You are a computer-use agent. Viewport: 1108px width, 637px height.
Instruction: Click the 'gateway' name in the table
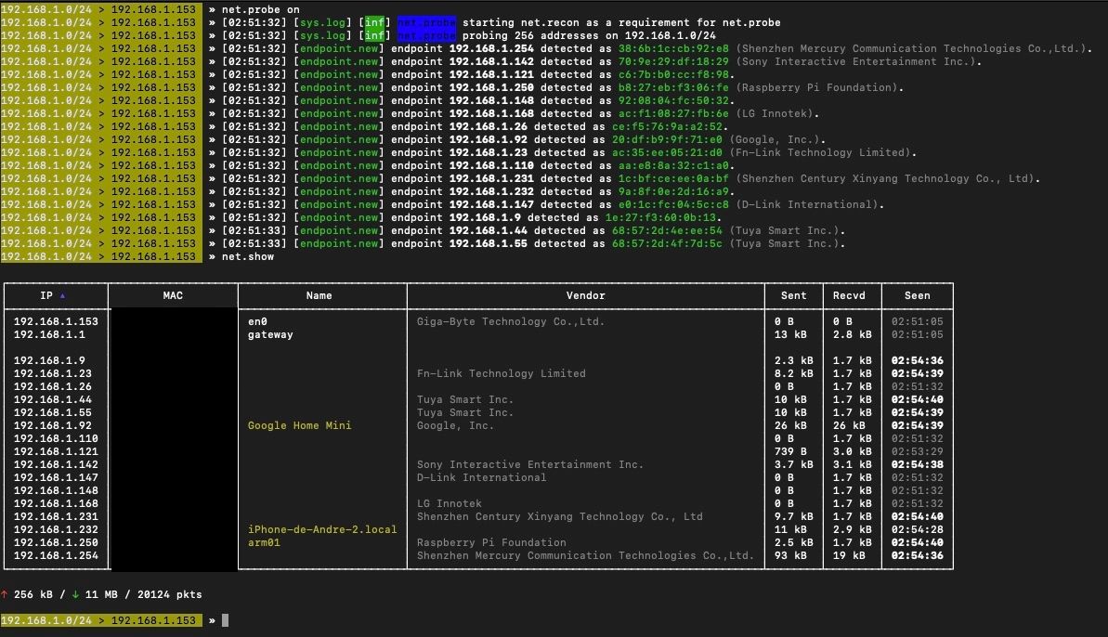point(270,334)
